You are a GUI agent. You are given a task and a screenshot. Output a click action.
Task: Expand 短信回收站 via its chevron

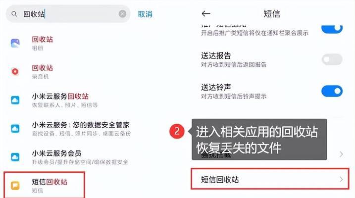[x=341, y=180]
